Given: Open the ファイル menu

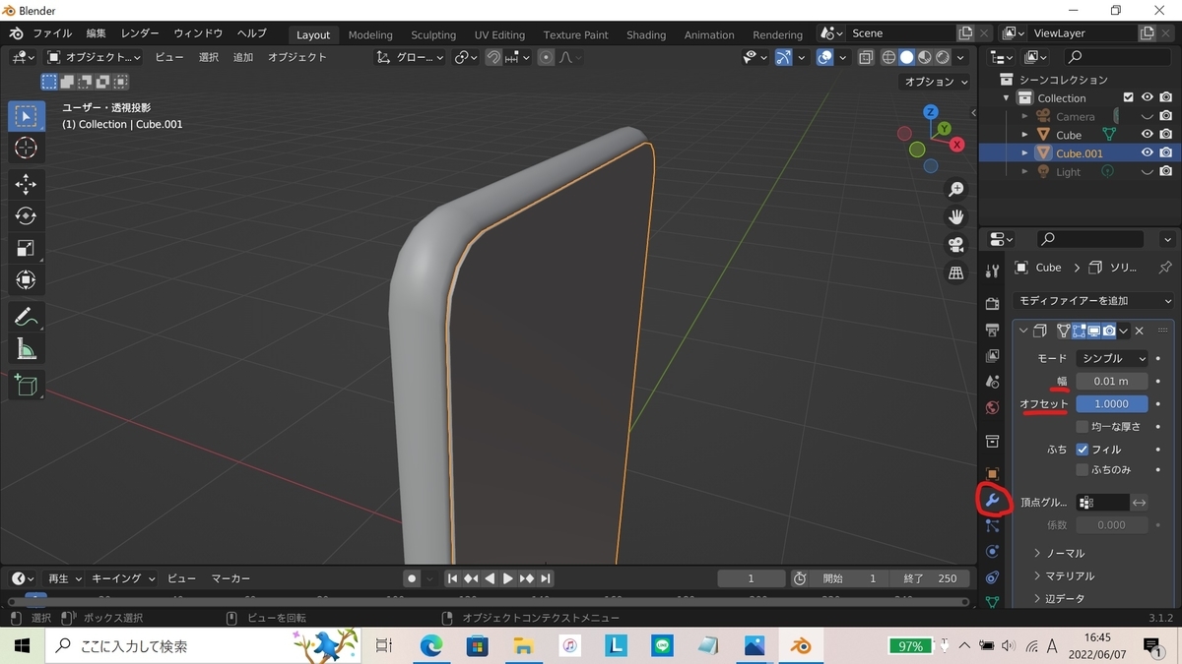Looking at the screenshot, I should click(52, 33).
